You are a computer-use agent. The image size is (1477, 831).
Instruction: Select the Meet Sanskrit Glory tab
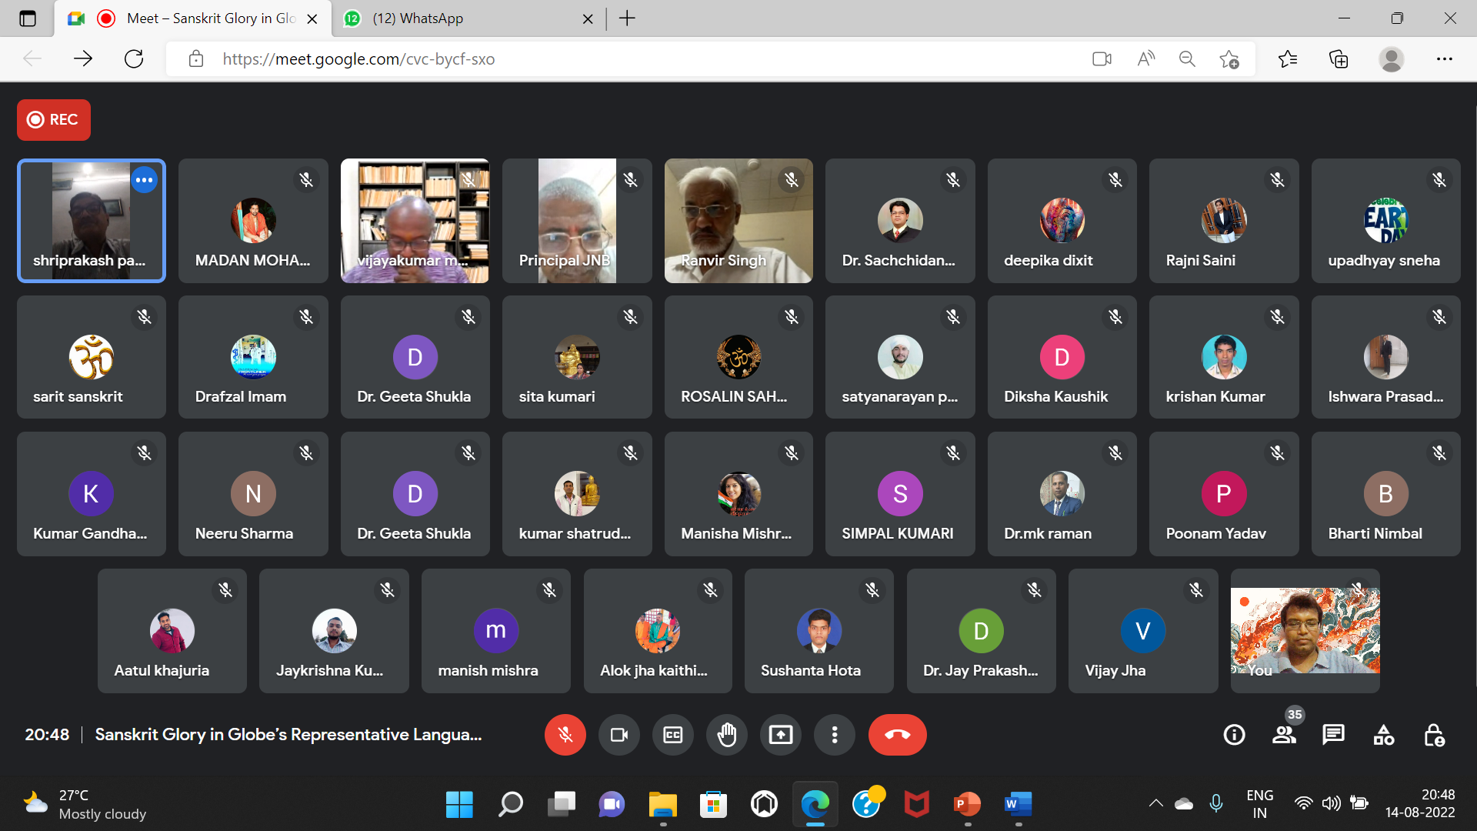coord(211,18)
